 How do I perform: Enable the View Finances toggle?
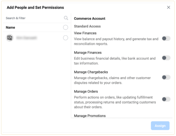pos(166,39)
